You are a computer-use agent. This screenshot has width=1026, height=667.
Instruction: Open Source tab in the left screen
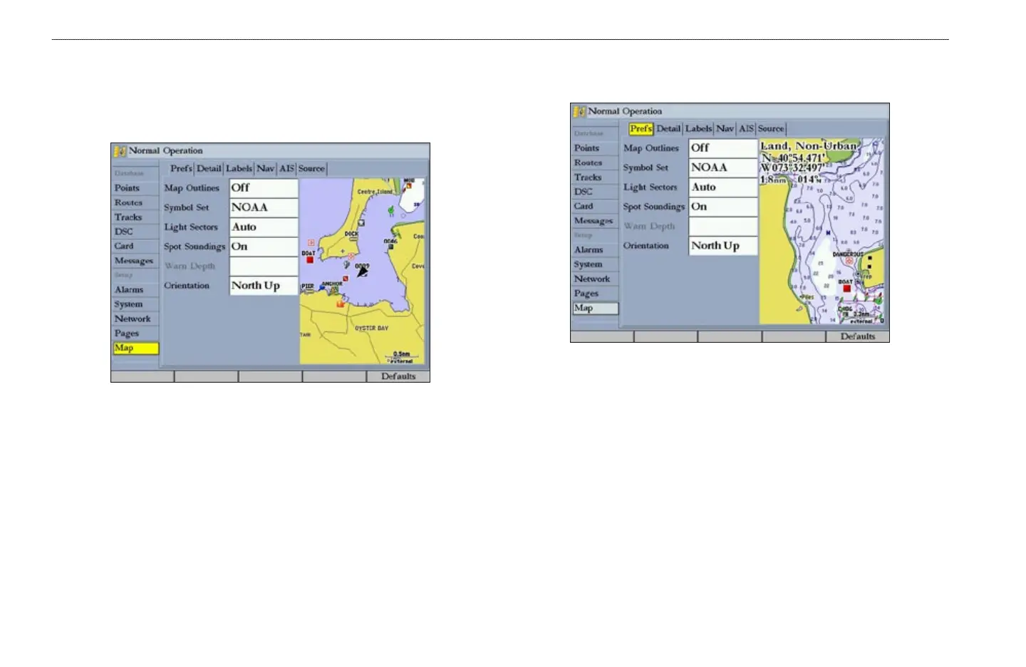[x=311, y=169]
